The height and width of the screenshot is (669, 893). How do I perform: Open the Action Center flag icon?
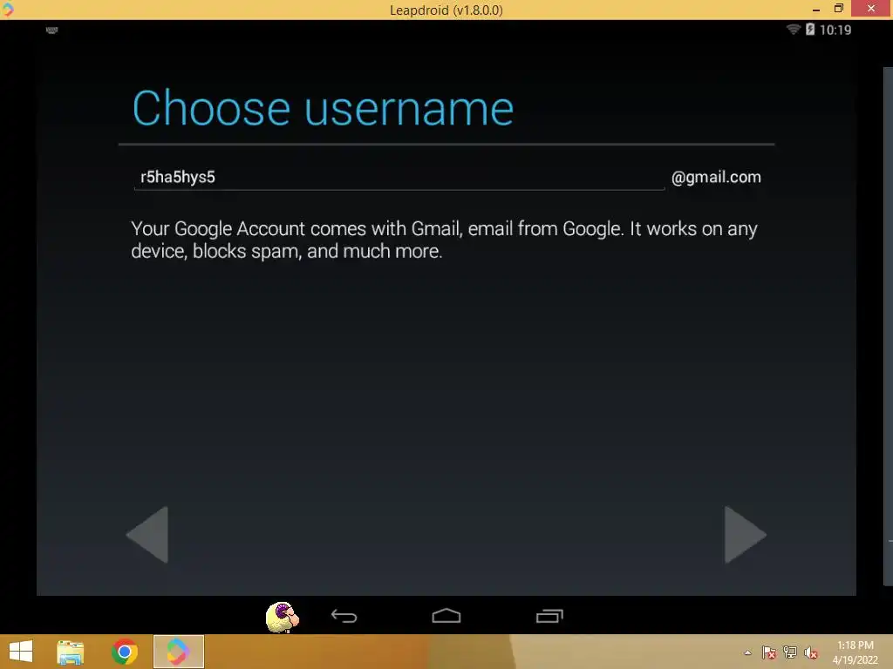point(768,652)
